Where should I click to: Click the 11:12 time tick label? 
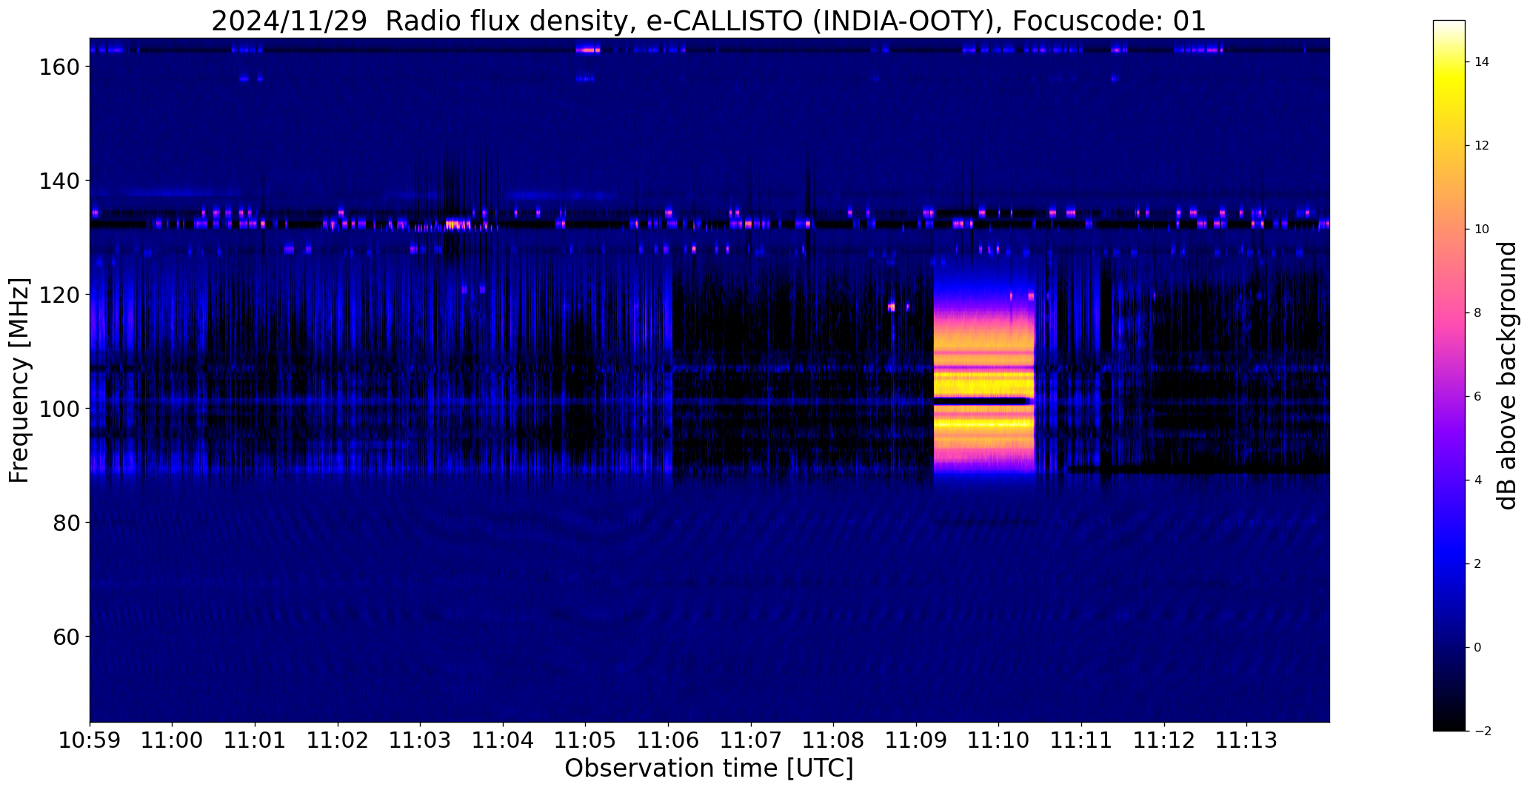1164,740
